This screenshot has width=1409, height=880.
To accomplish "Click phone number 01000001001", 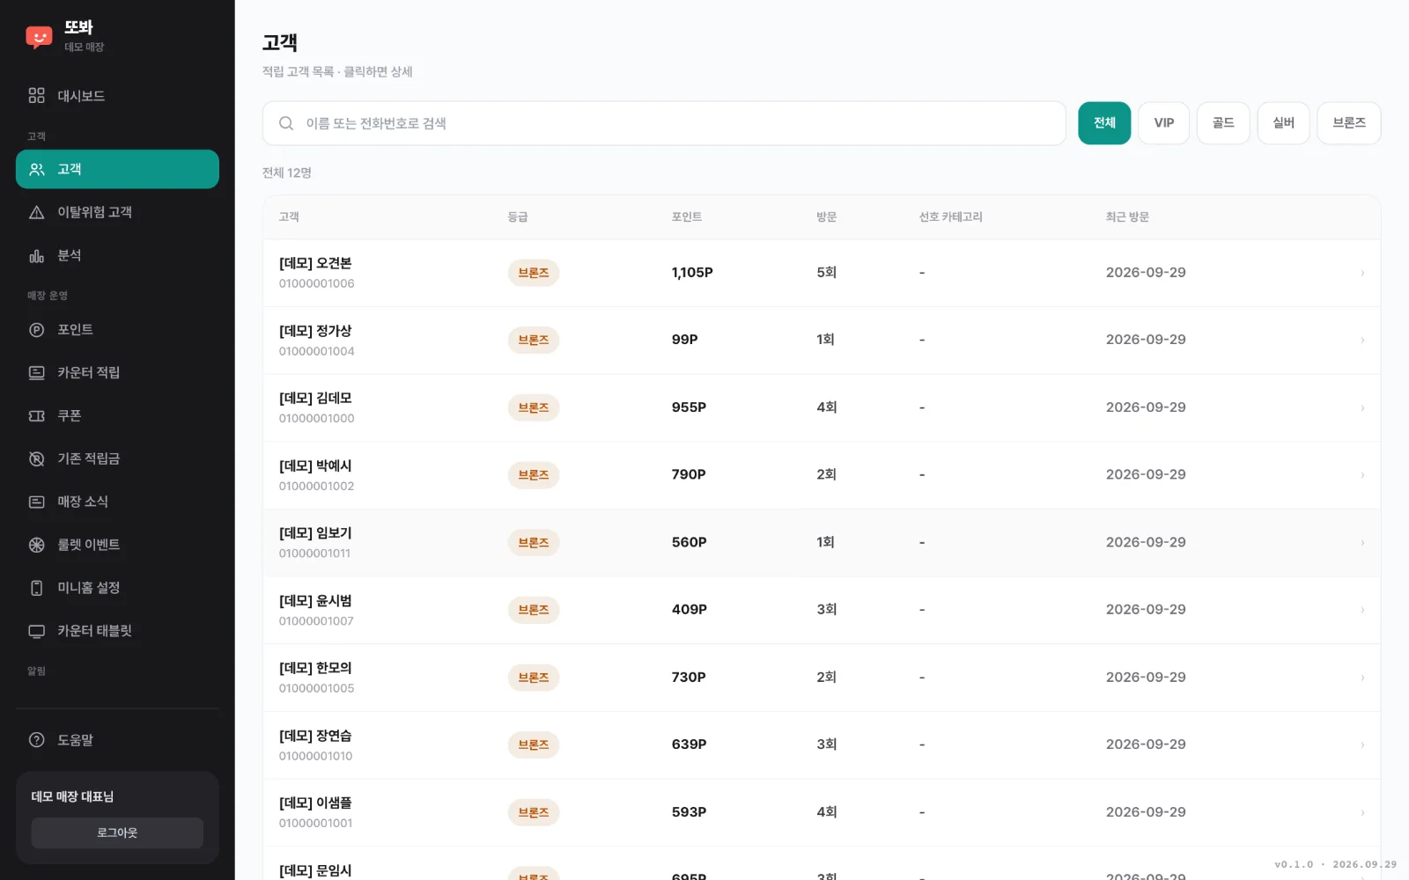I will point(316,824).
